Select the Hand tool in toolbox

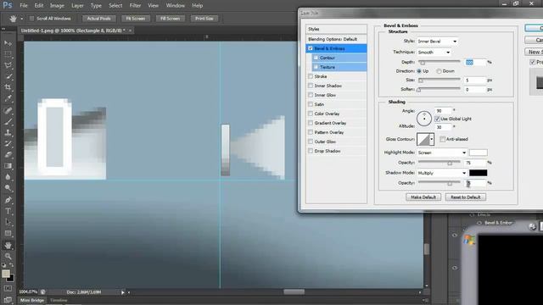click(8, 245)
